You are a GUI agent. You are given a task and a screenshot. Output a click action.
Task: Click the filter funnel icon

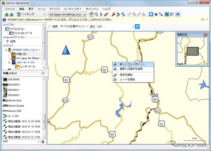(x=43, y=142)
